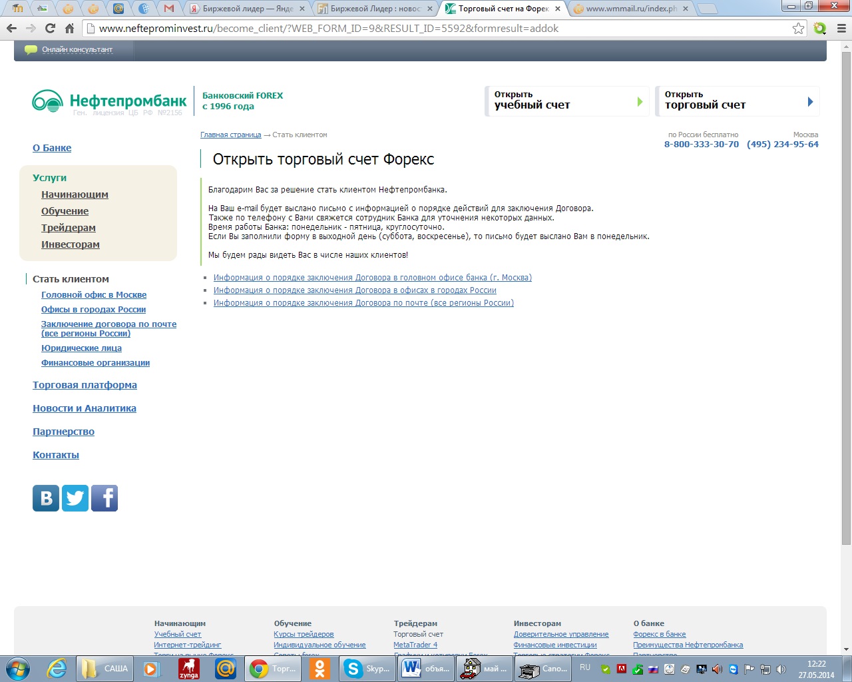Click the green extension icon beside the star
The height and width of the screenshot is (682, 852).
819,29
